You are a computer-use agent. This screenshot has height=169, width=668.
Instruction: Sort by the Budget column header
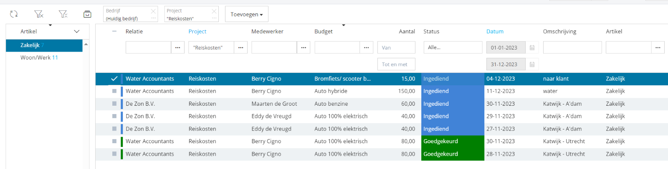tap(324, 31)
